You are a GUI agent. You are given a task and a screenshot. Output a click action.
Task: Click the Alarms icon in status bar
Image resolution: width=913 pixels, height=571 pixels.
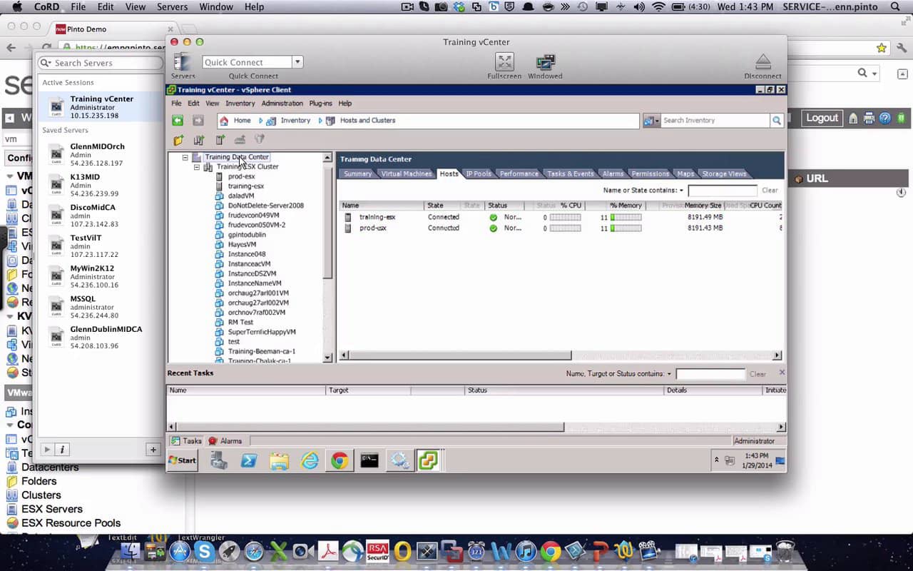[x=213, y=441]
